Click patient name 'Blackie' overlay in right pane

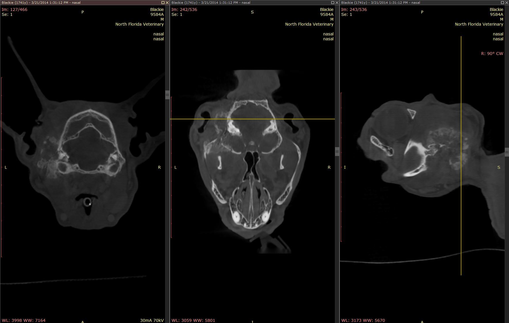pos(496,9)
